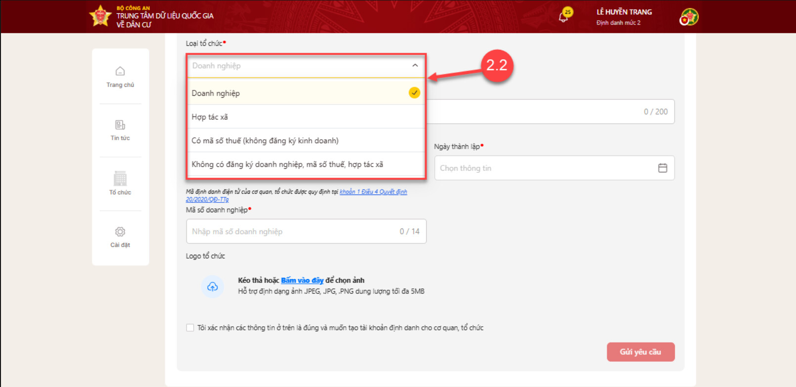796x387 pixels.
Task: Open the Tin tức news icon
Action: click(120, 124)
